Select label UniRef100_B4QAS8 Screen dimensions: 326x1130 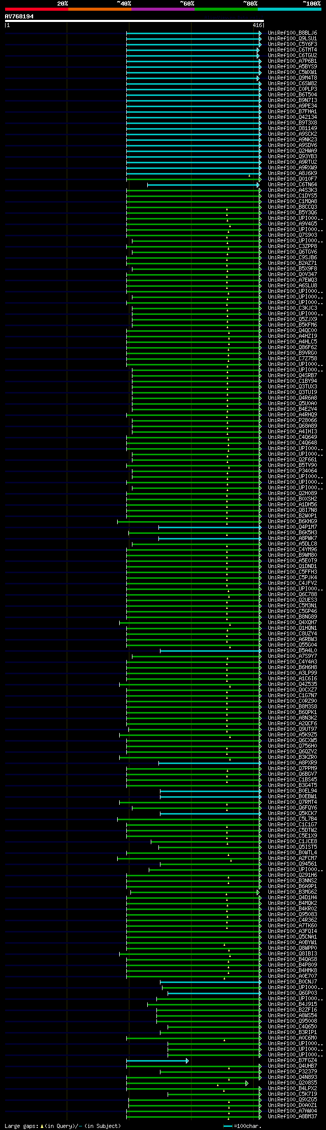click(x=292, y=959)
